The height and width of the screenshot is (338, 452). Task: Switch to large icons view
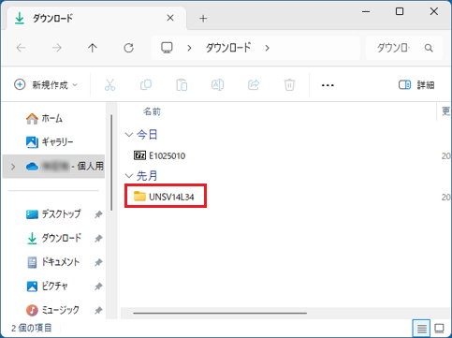click(439, 328)
